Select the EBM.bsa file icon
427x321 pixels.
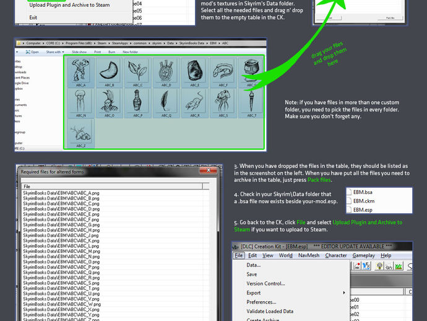coord(349,192)
